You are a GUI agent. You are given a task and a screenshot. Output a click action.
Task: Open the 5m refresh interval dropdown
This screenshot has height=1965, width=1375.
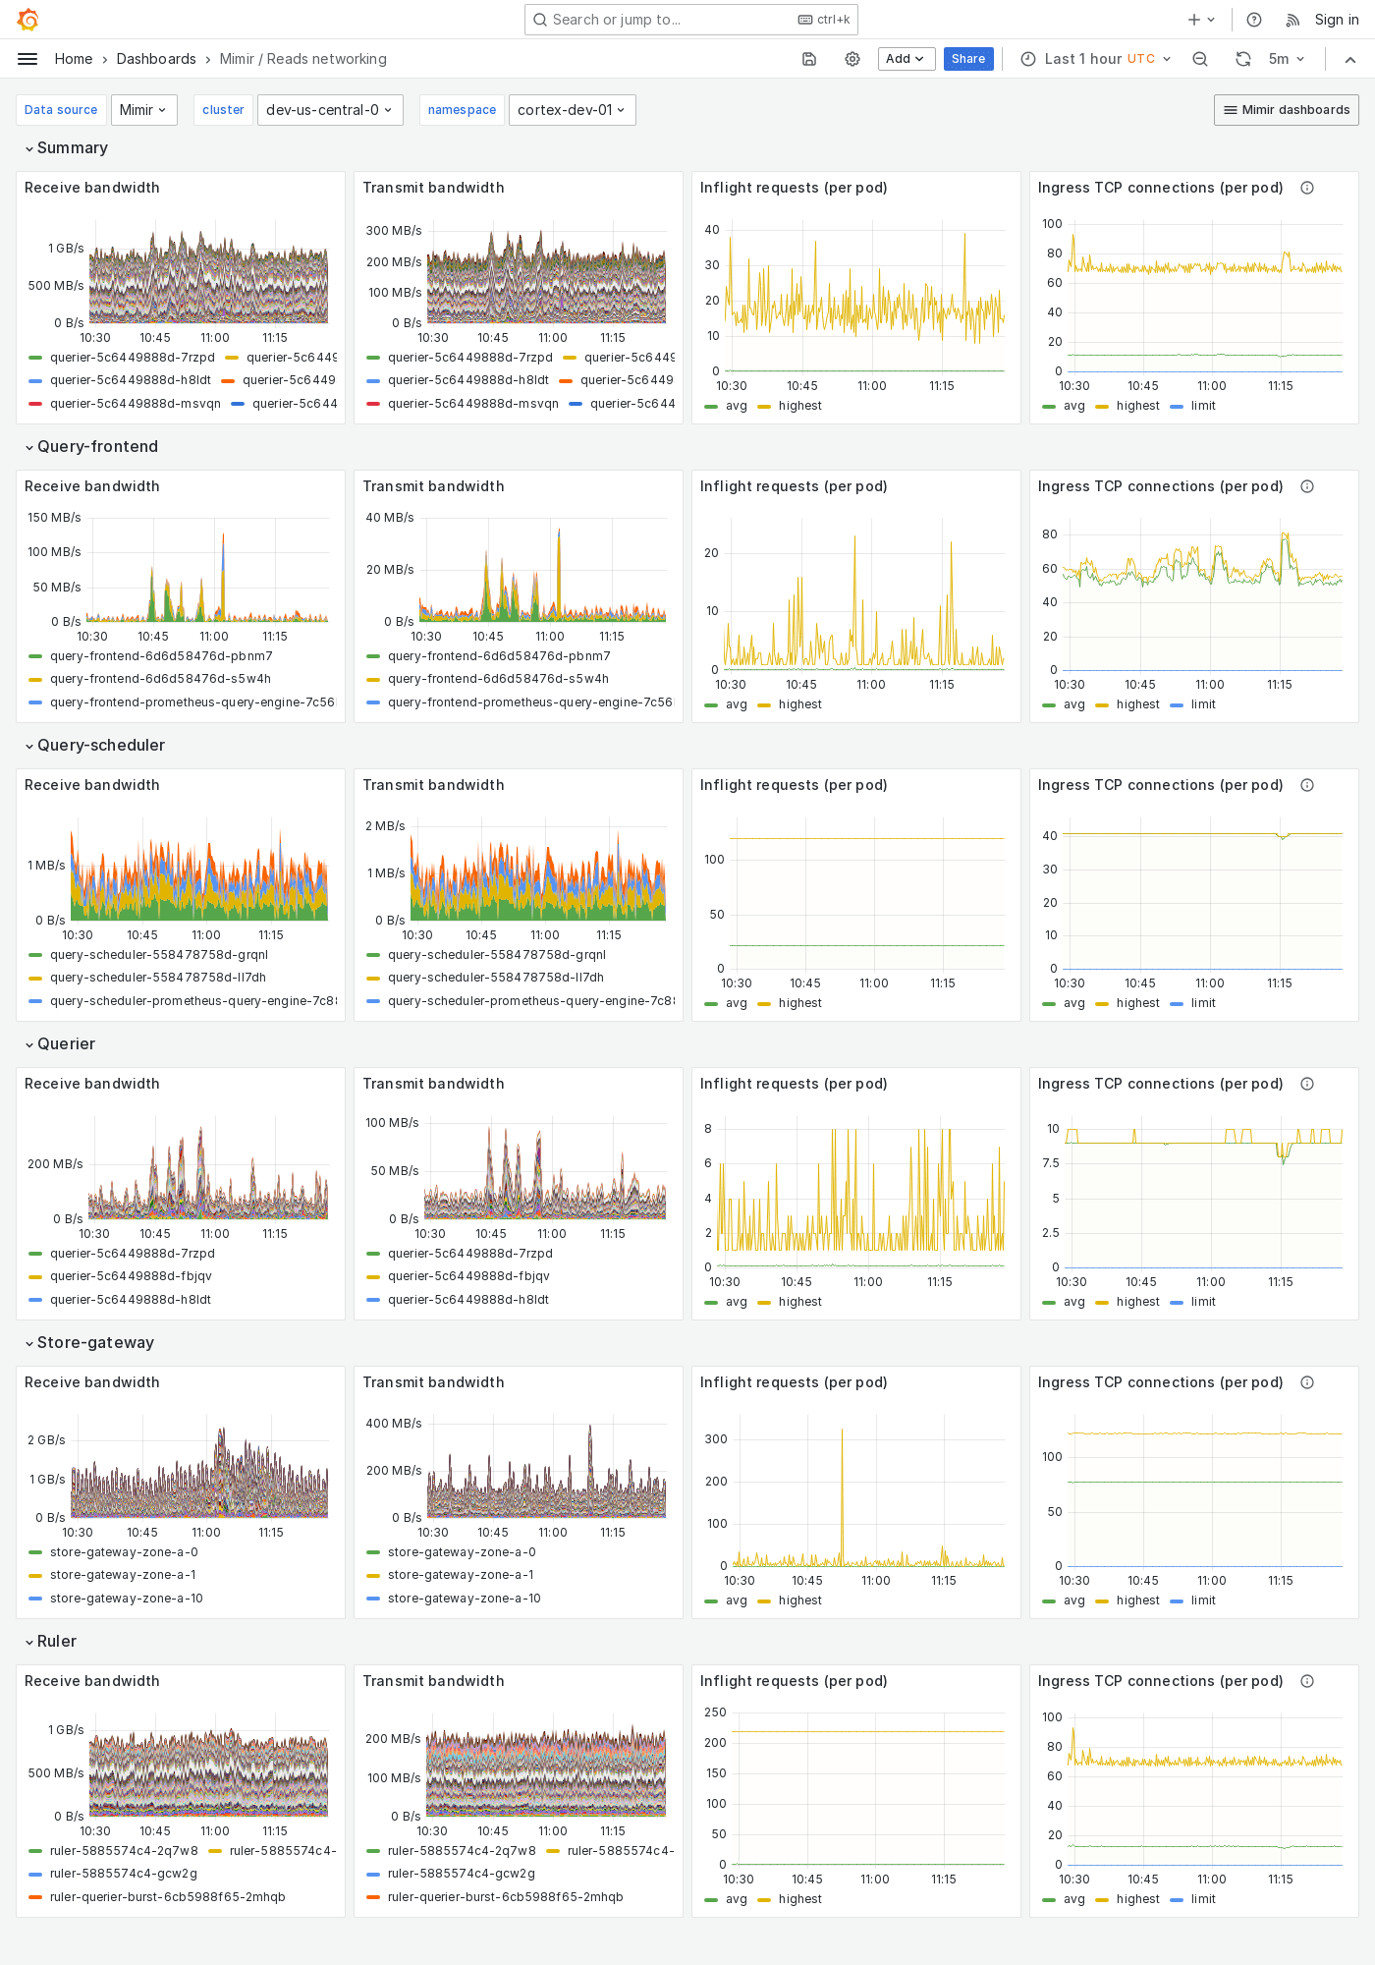pyautogui.click(x=1287, y=59)
